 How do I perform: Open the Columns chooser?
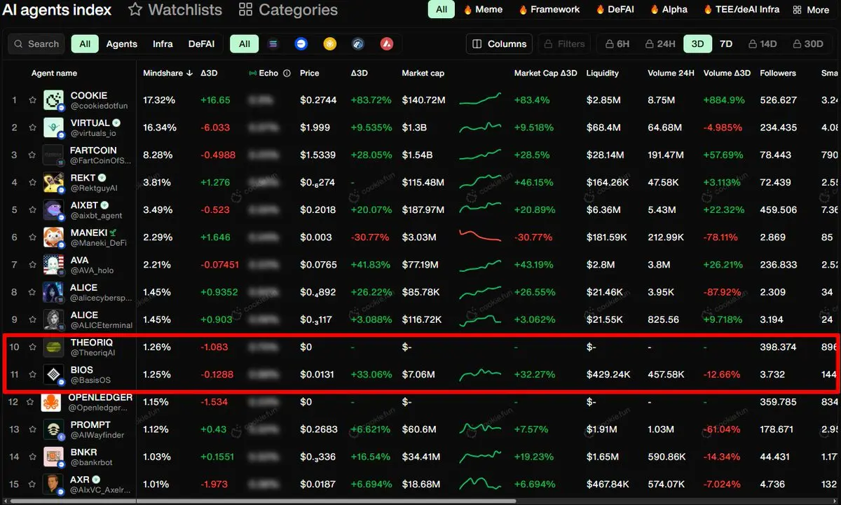[x=499, y=44]
